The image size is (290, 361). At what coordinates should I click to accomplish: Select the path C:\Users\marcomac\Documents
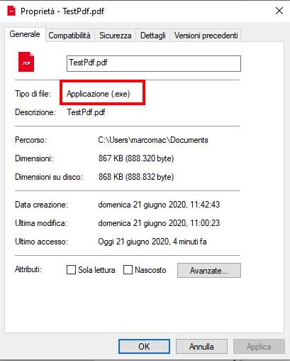tap(153, 140)
